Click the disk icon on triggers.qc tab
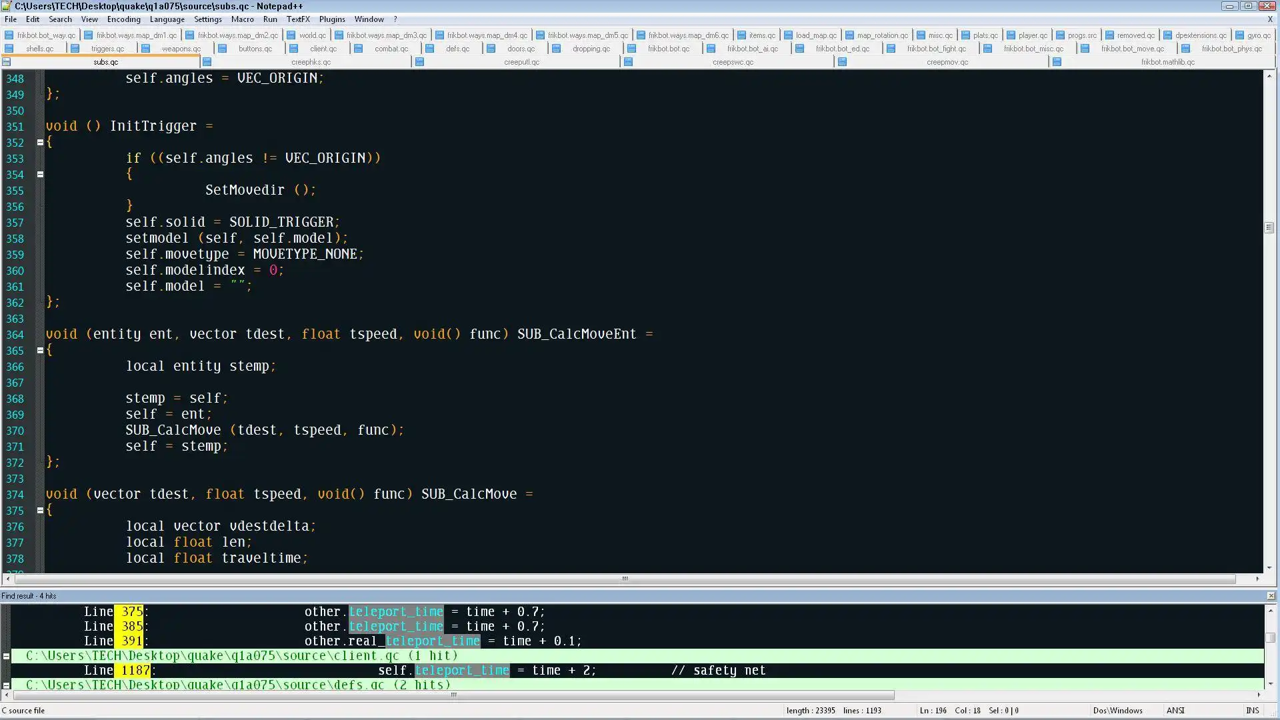Viewport: 1280px width, 720px height. (x=75, y=49)
